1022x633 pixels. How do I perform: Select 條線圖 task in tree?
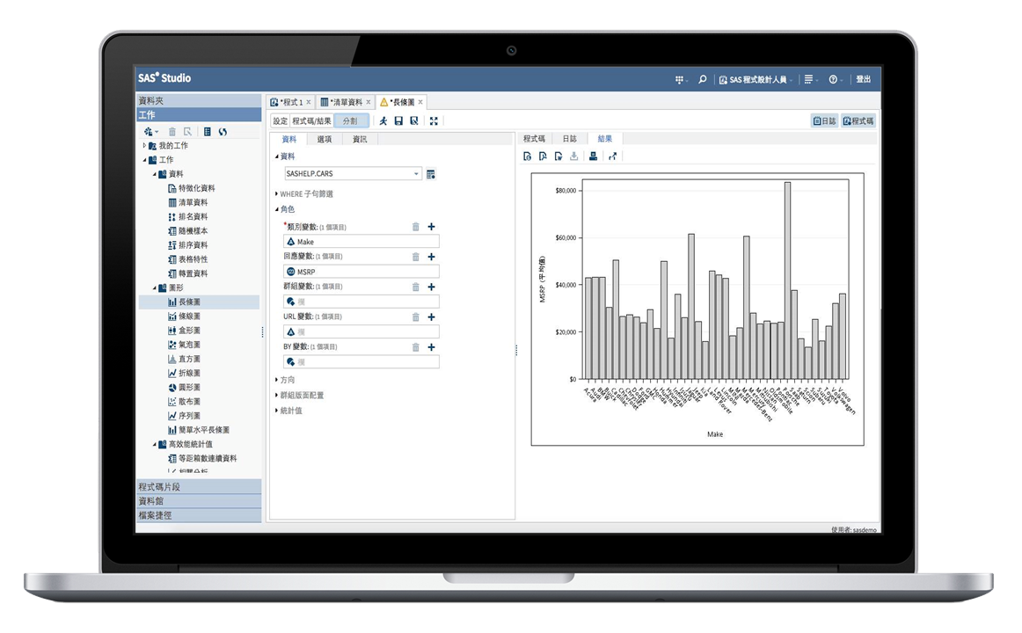185,316
